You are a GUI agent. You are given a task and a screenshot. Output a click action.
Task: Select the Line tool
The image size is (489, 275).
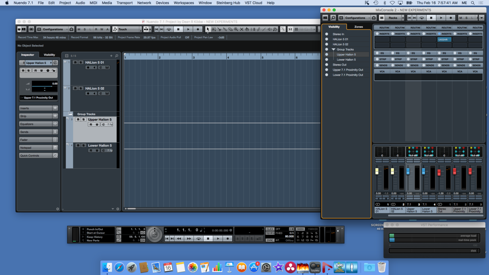click(x=264, y=29)
